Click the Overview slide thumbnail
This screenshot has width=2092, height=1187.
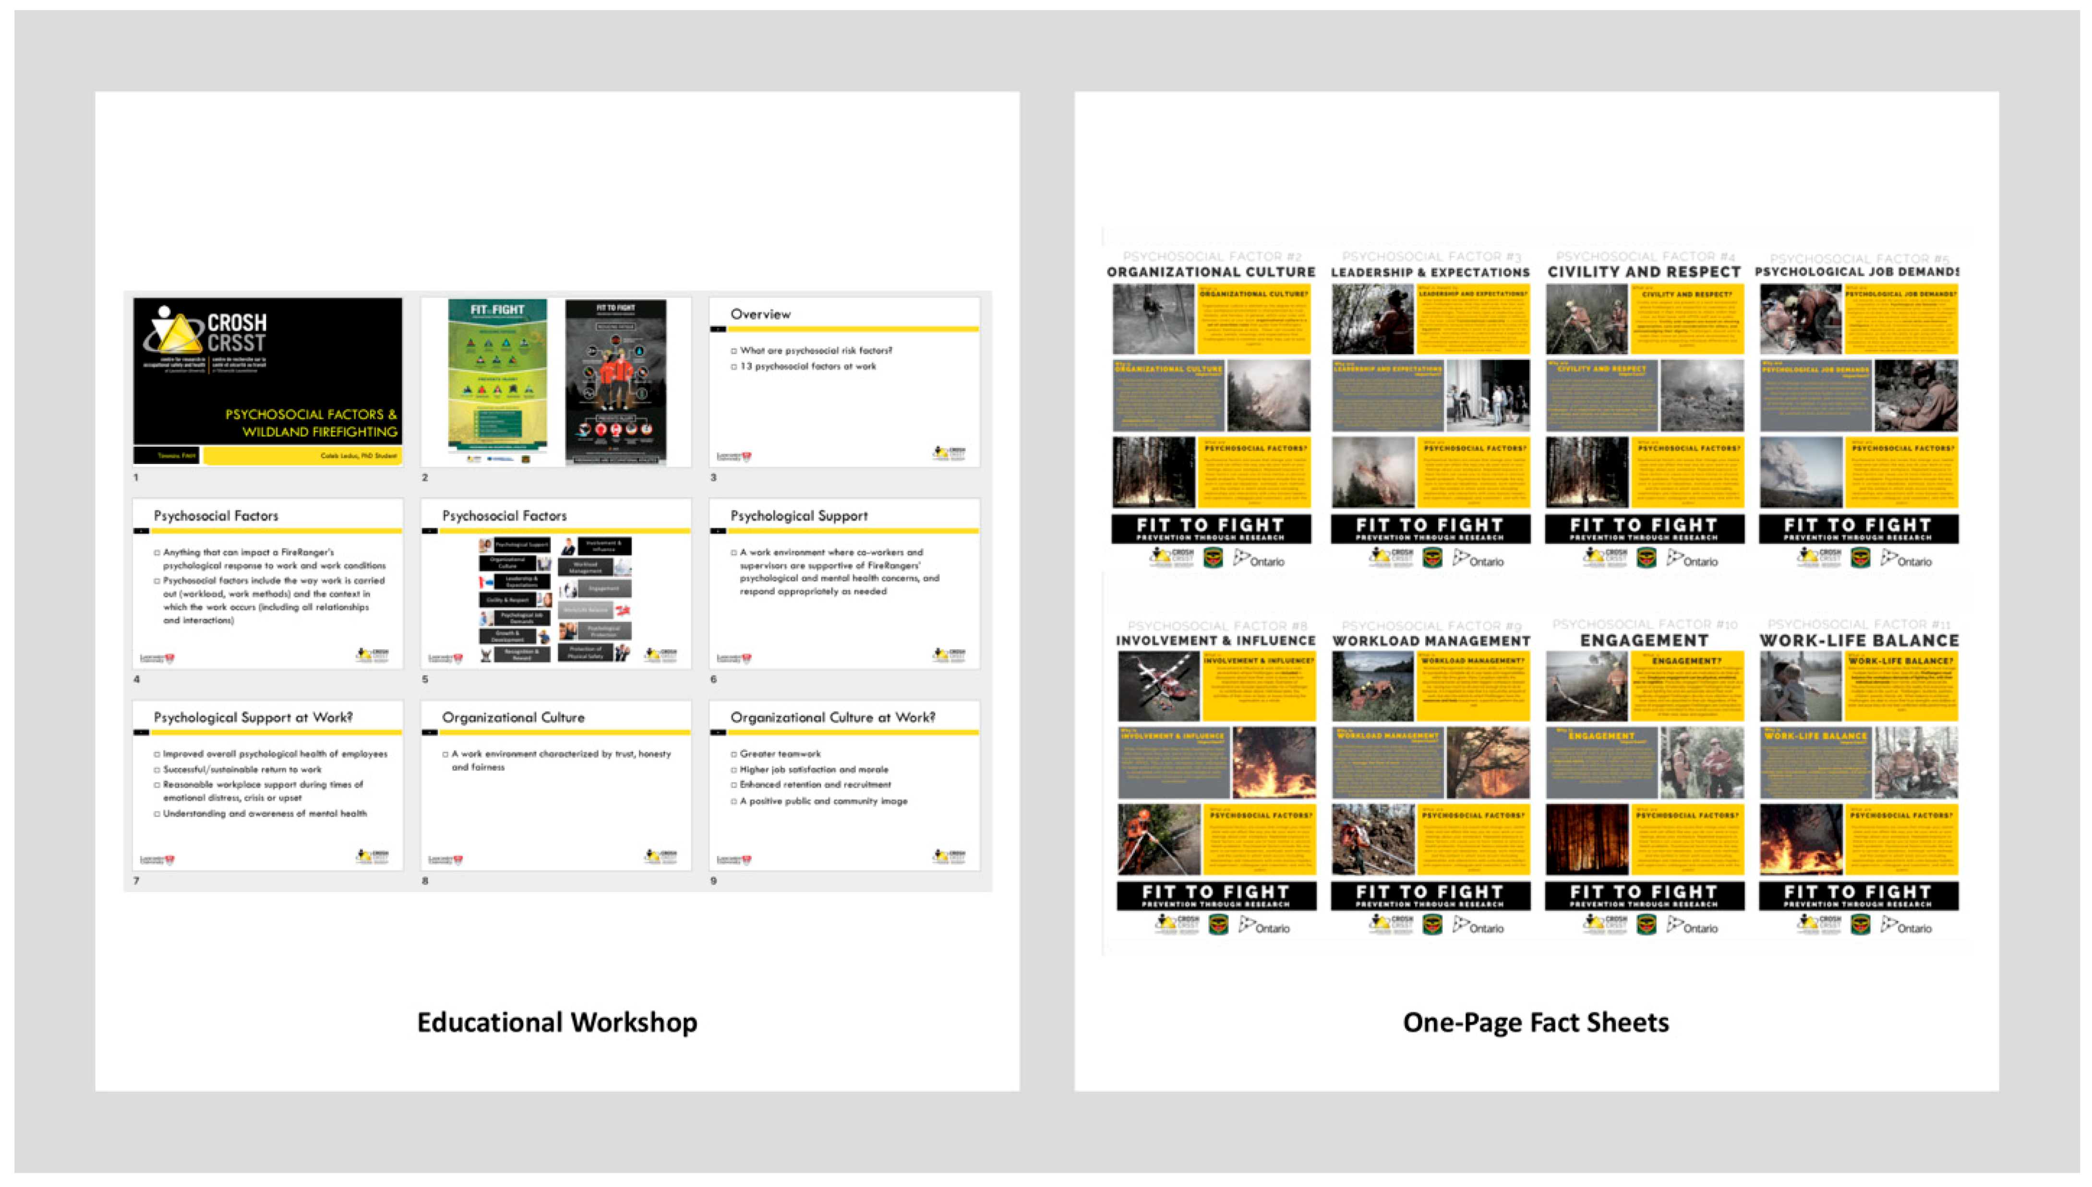[x=844, y=381]
